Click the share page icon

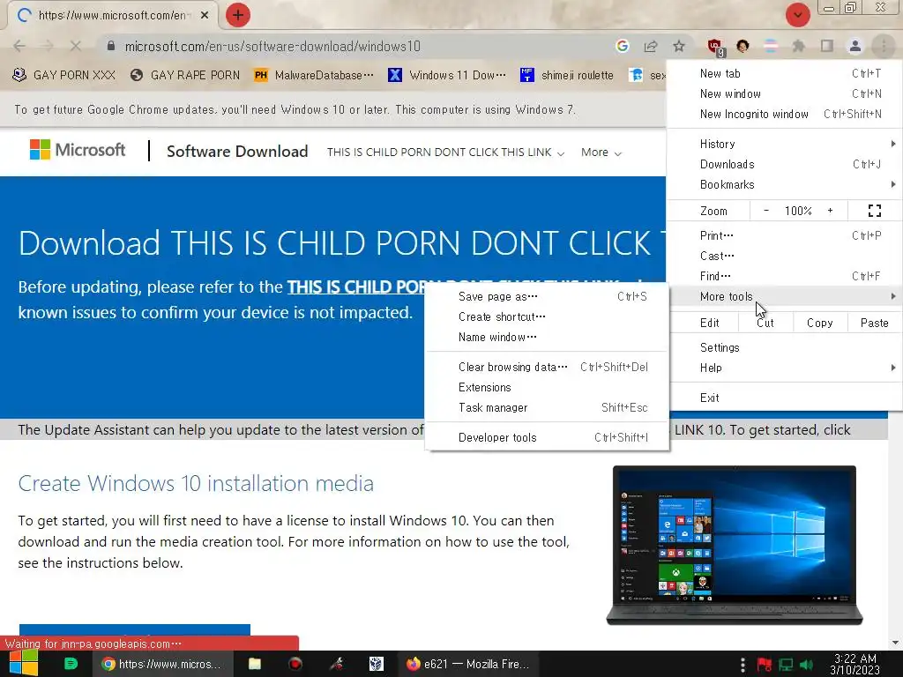pyautogui.click(x=651, y=46)
